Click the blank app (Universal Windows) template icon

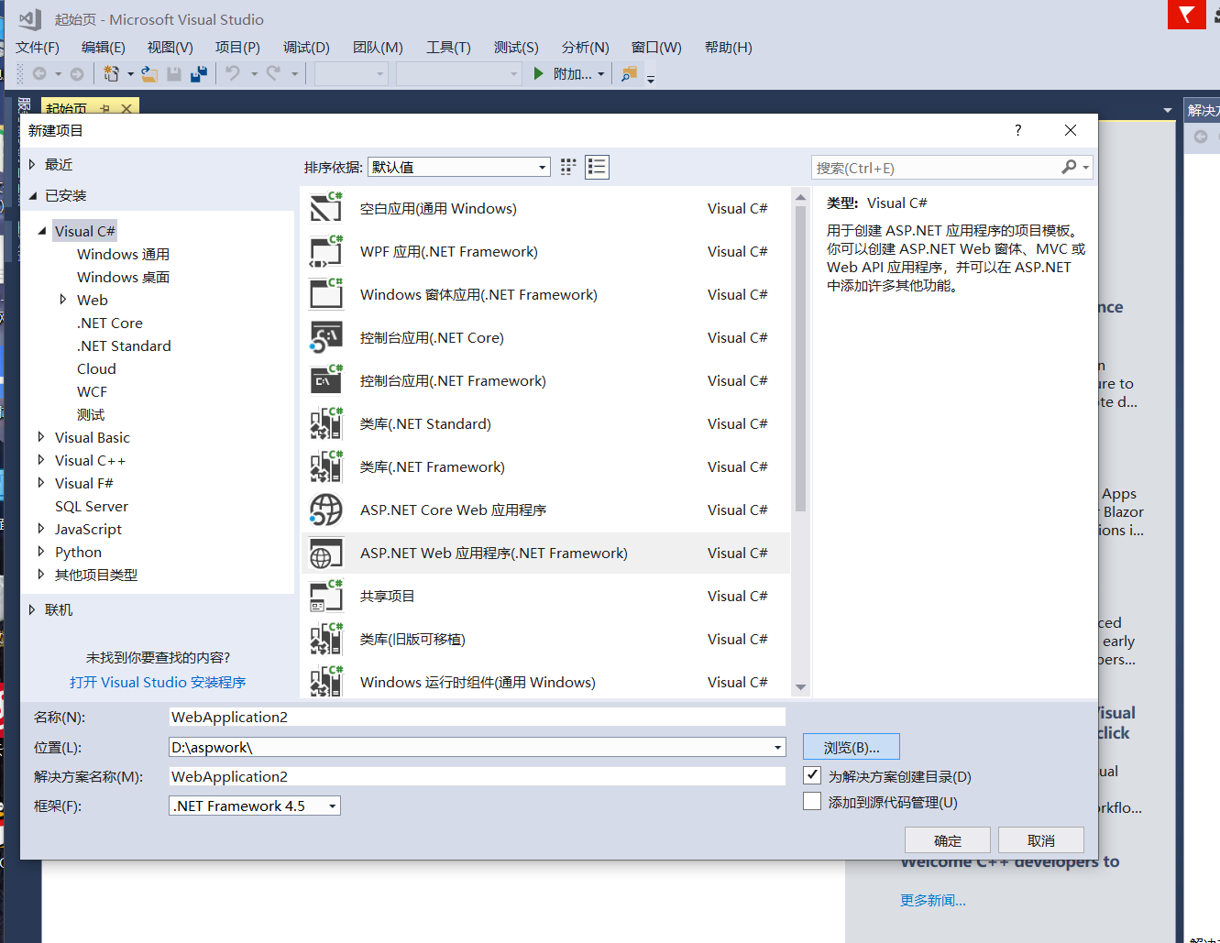326,208
